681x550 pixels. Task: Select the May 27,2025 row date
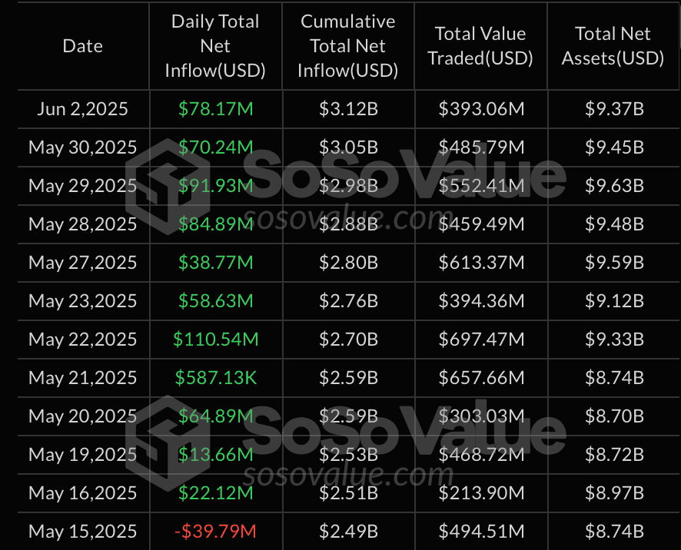[82, 263]
